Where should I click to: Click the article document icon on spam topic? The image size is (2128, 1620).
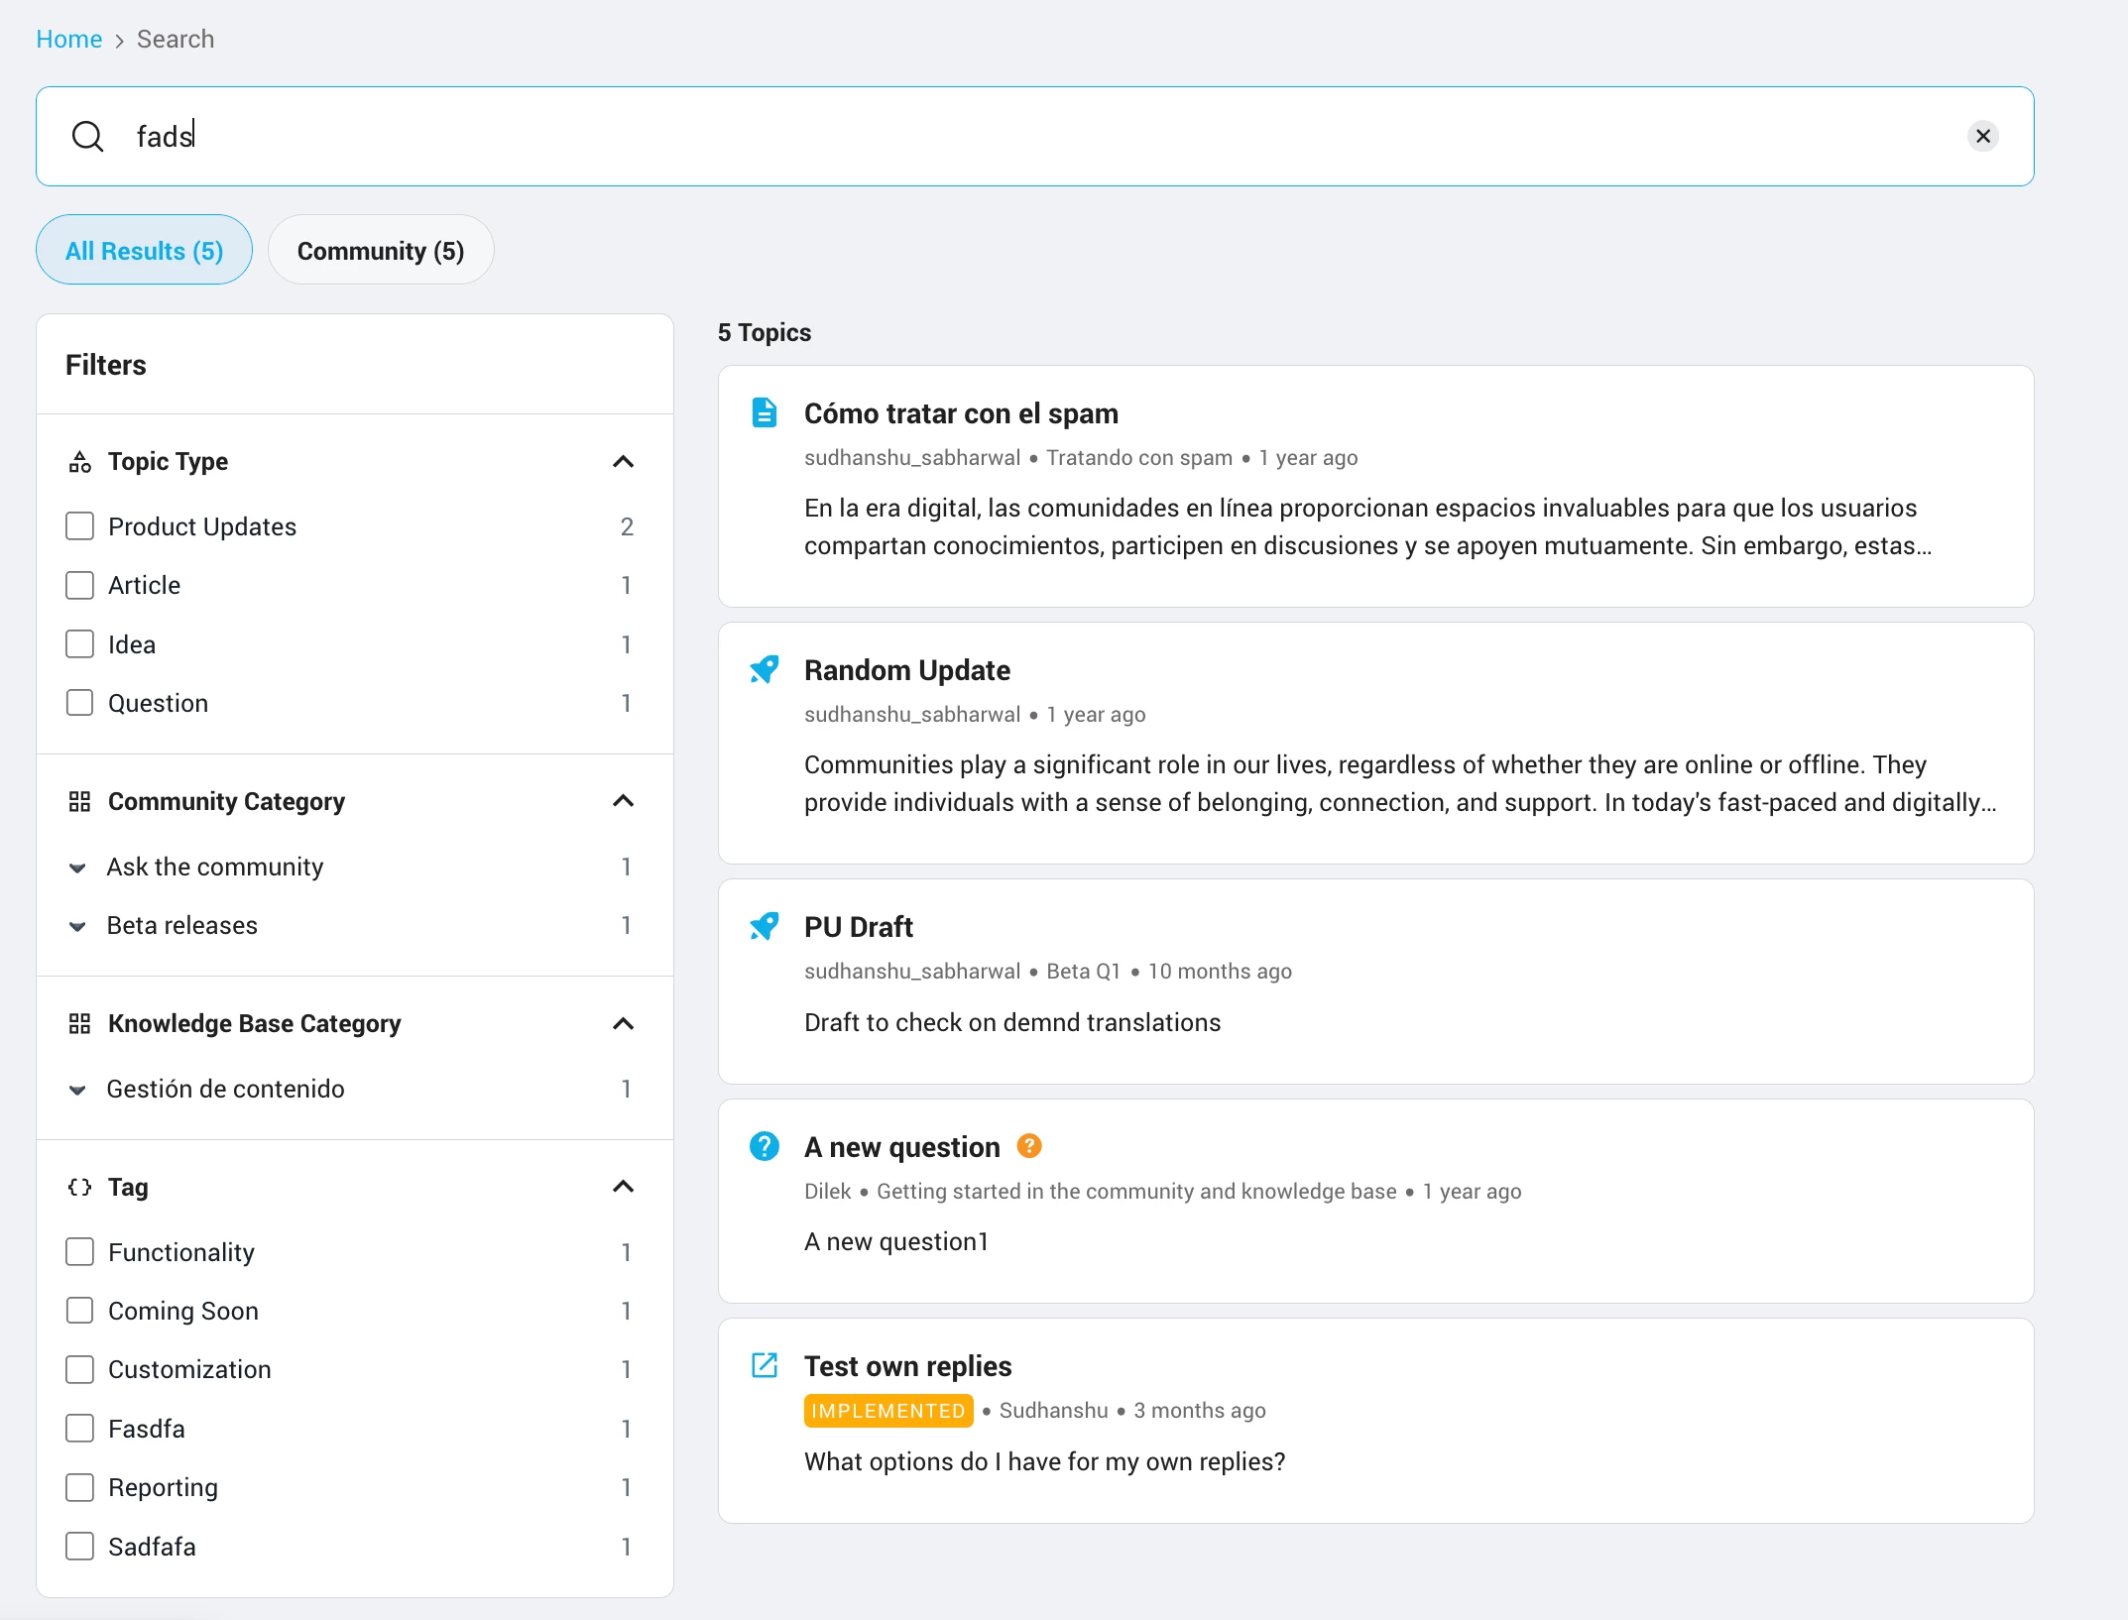pyautogui.click(x=764, y=412)
